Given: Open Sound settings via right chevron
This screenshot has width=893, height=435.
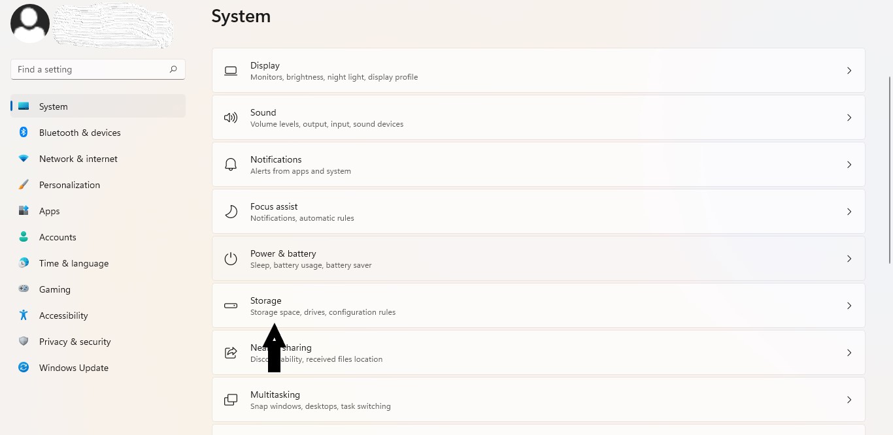Looking at the screenshot, I should pyautogui.click(x=849, y=118).
